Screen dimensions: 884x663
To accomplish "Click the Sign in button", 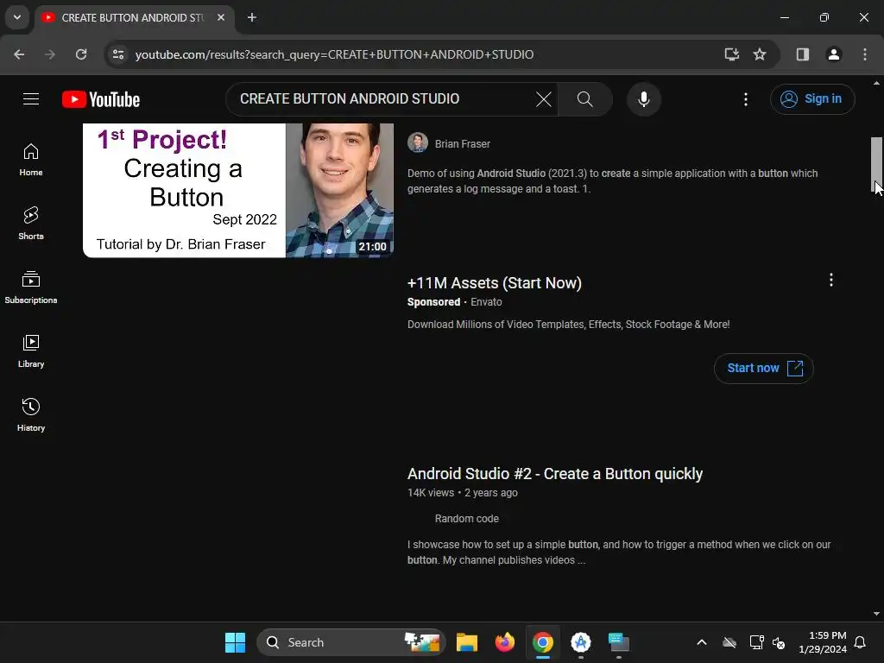I will coord(811,98).
